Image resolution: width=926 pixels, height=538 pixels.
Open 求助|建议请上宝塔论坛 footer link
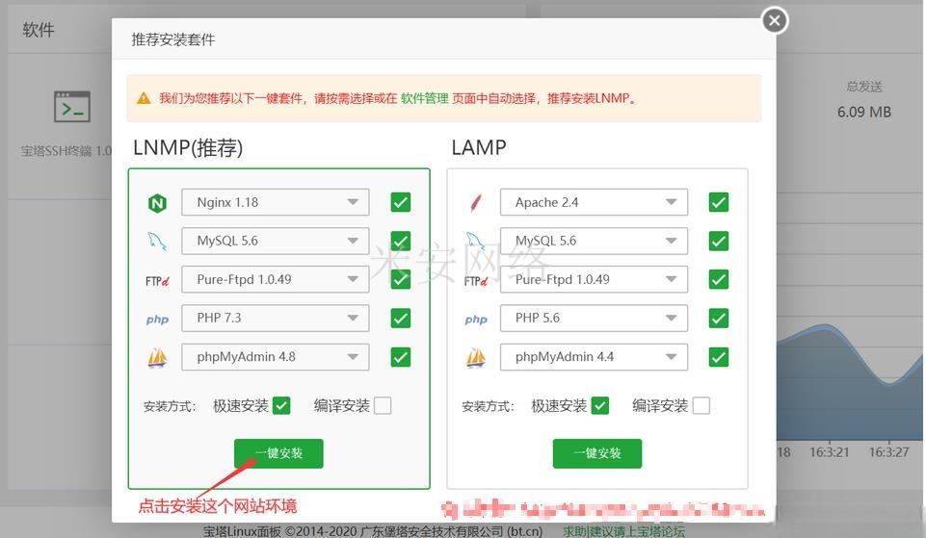624,531
